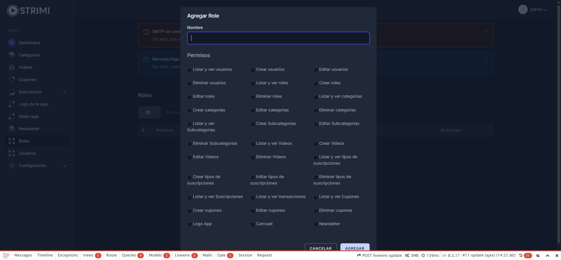Screen dimensions: 561x260
Task: Click the debugbar open-folder icon
Action: (538, 255)
